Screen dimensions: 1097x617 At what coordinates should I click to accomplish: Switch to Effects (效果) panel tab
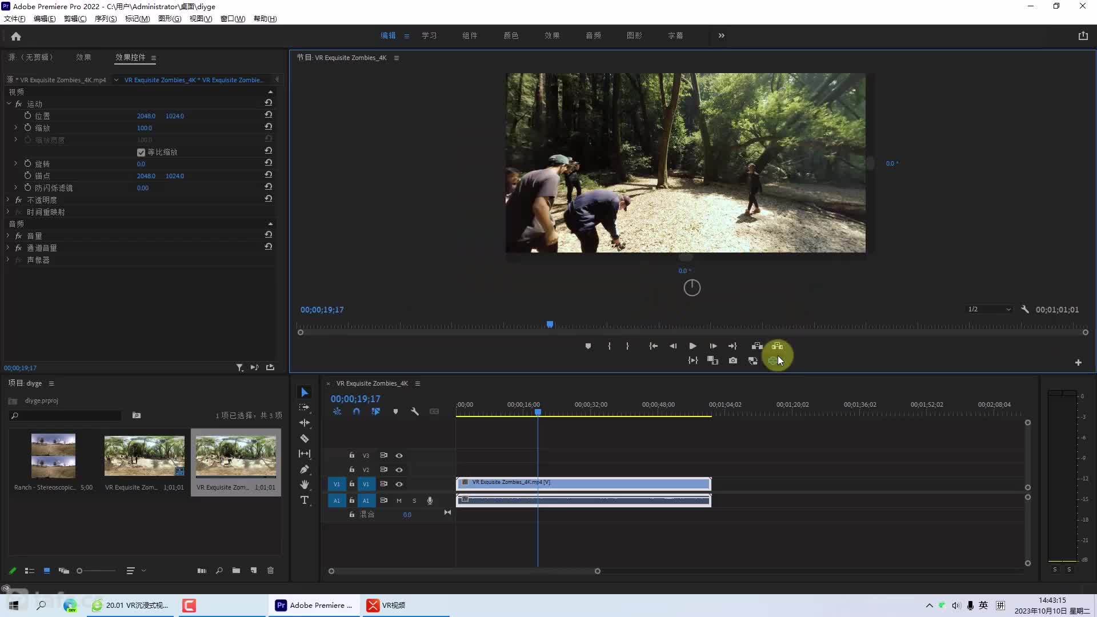83,57
